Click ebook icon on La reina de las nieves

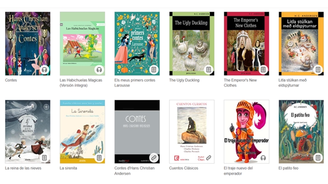pyautogui.click(x=44, y=158)
